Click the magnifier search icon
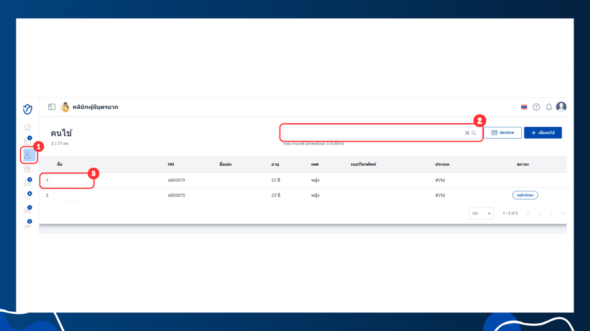The height and width of the screenshot is (331, 590). pos(474,133)
